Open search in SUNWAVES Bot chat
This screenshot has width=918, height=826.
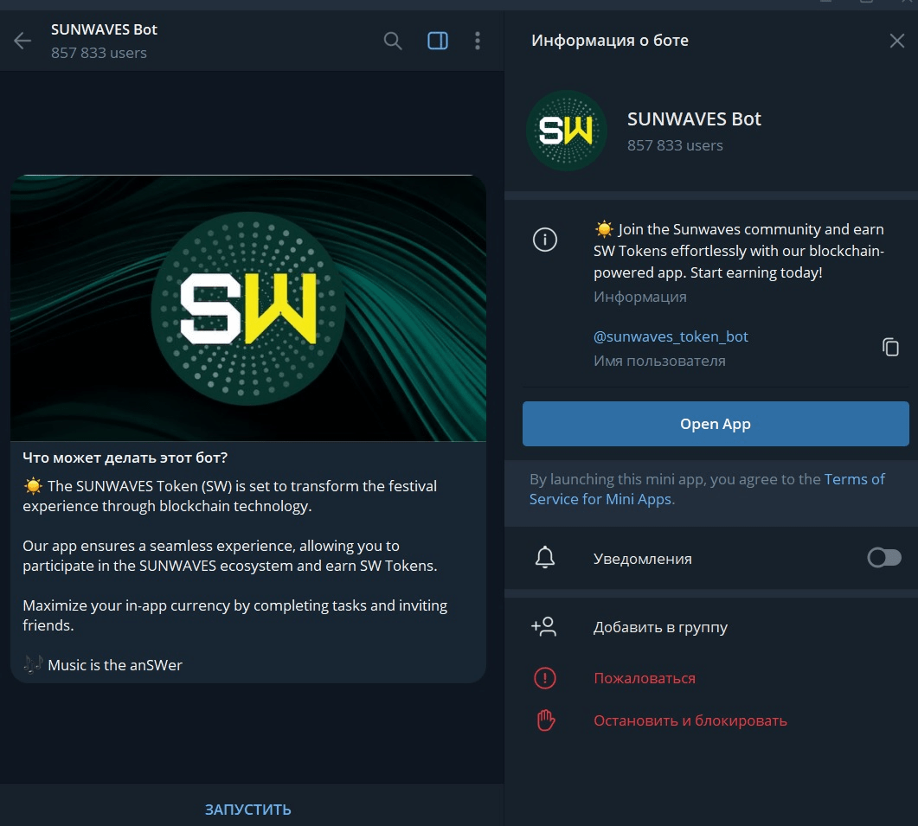click(393, 41)
